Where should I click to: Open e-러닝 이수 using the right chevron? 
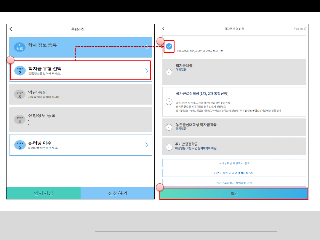[147, 145]
